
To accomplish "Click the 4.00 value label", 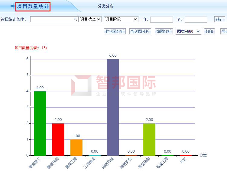I will click(40, 88).
